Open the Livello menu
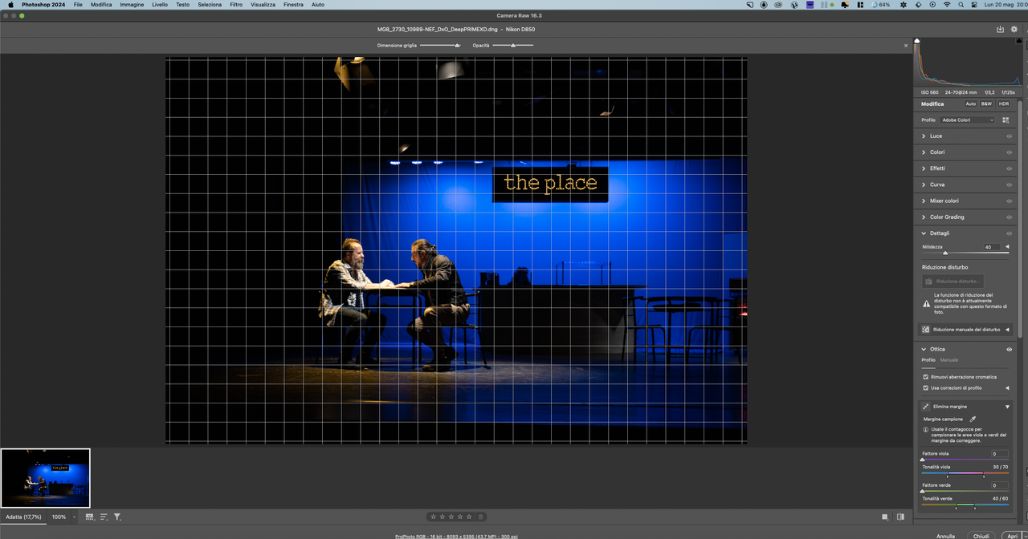 (160, 5)
